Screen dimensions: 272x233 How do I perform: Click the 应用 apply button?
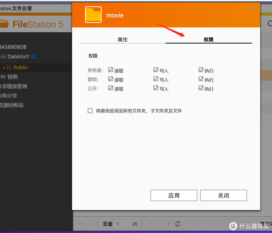[174, 196]
